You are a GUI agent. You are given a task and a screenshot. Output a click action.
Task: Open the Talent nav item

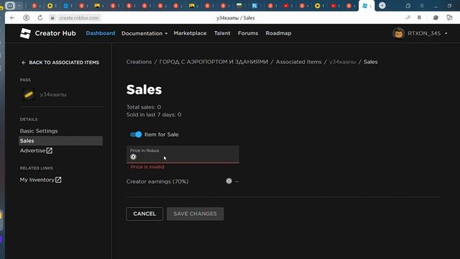point(222,33)
